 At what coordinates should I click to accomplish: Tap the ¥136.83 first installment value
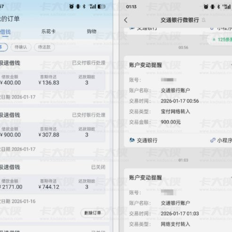tap(49, 83)
